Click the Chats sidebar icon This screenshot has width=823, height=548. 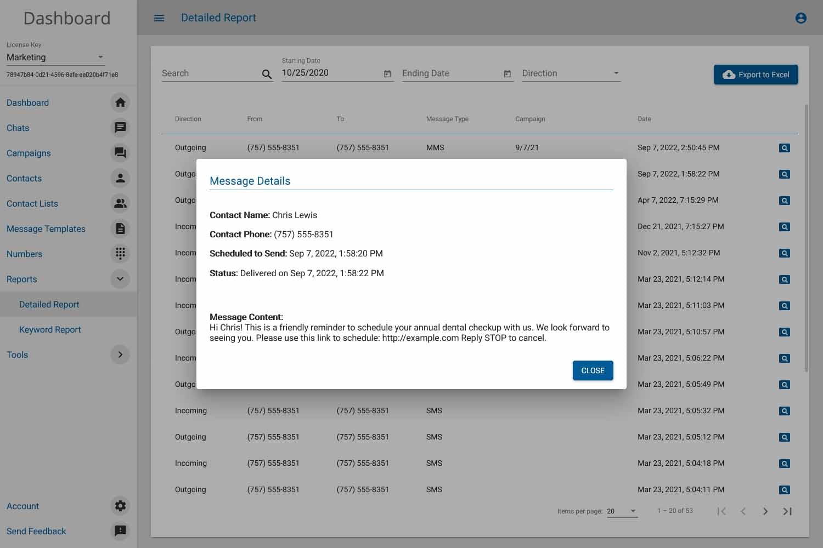pyautogui.click(x=120, y=128)
